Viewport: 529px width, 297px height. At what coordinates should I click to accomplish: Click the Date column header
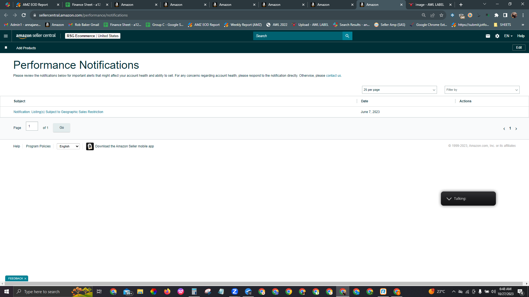click(x=365, y=101)
